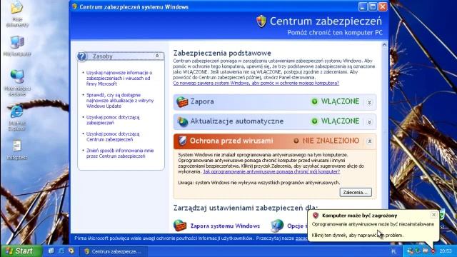Click the Zalecenia... button

point(356,192)
